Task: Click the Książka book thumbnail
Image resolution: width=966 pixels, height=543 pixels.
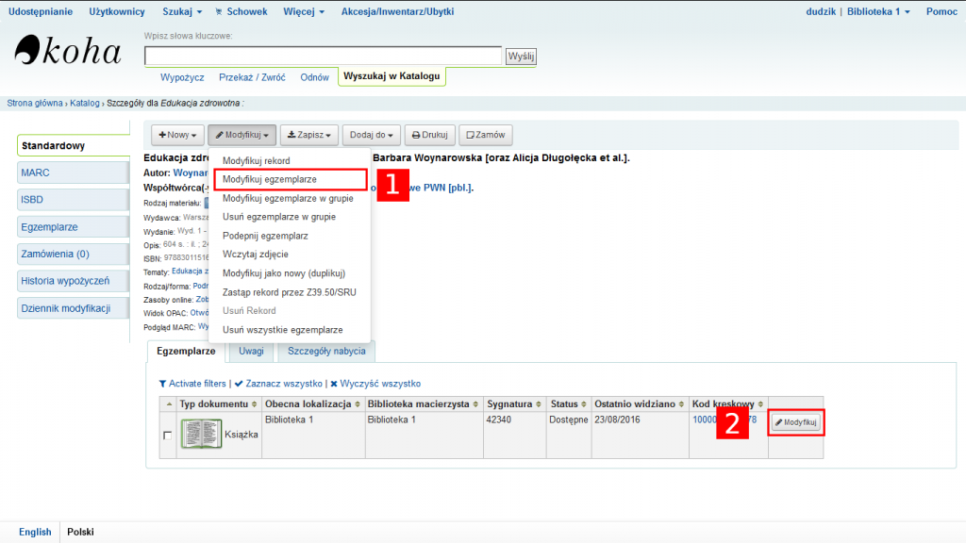Action: pyautogui.click(x=201, y=434)
